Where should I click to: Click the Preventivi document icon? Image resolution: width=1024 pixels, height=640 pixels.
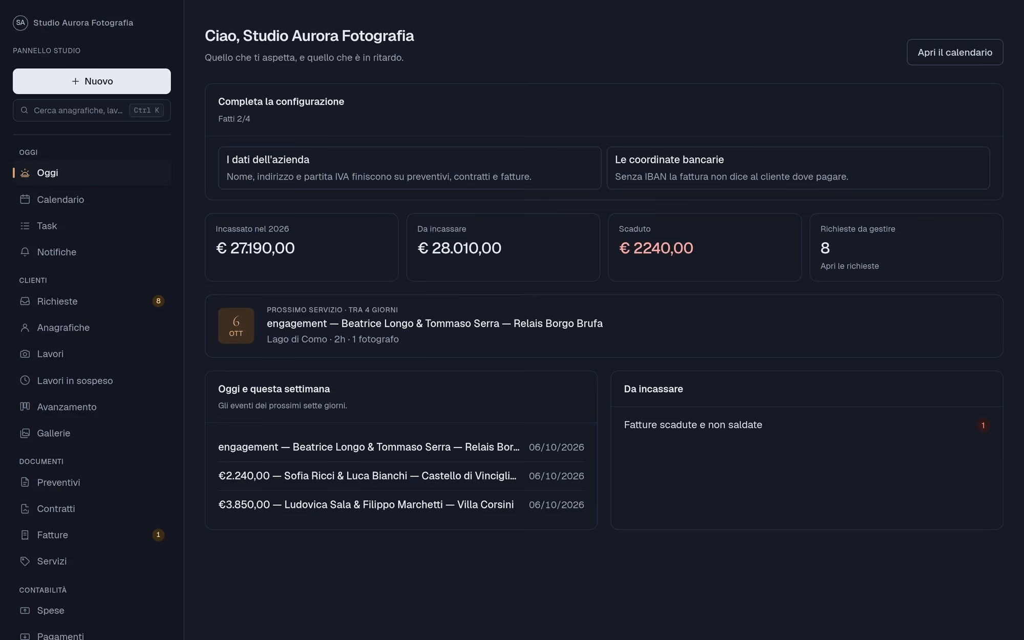pos(25,482)
